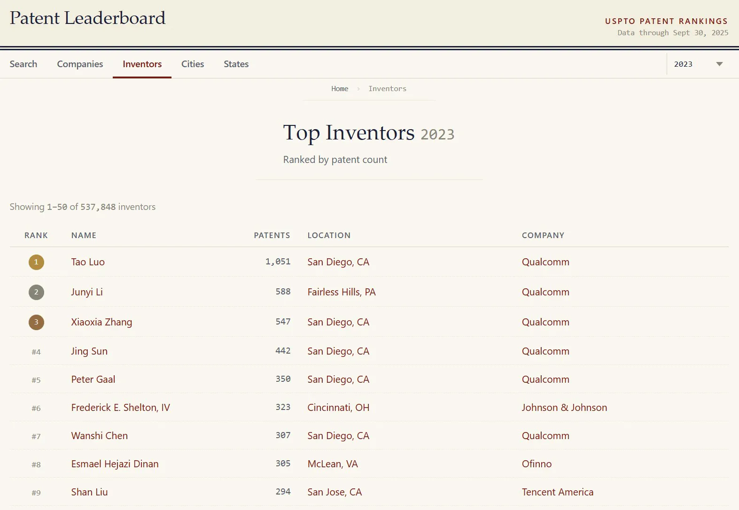Open the Search tab
The image size is (739, 510).
(x=23, y=64)
